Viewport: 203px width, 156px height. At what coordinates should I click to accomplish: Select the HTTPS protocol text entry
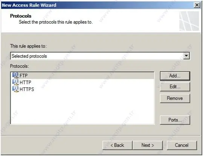pyautogui.click(x=27, y=89)
